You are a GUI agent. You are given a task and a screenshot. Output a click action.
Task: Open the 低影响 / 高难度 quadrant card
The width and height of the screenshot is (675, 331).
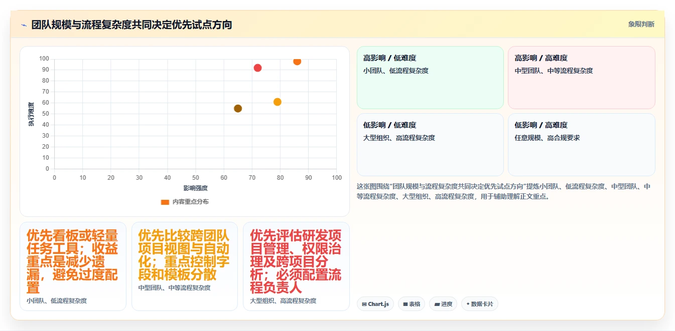point(581,145)
